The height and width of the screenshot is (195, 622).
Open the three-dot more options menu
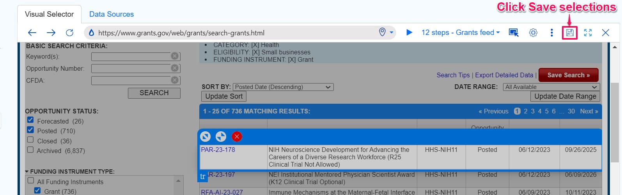point(551,33)
